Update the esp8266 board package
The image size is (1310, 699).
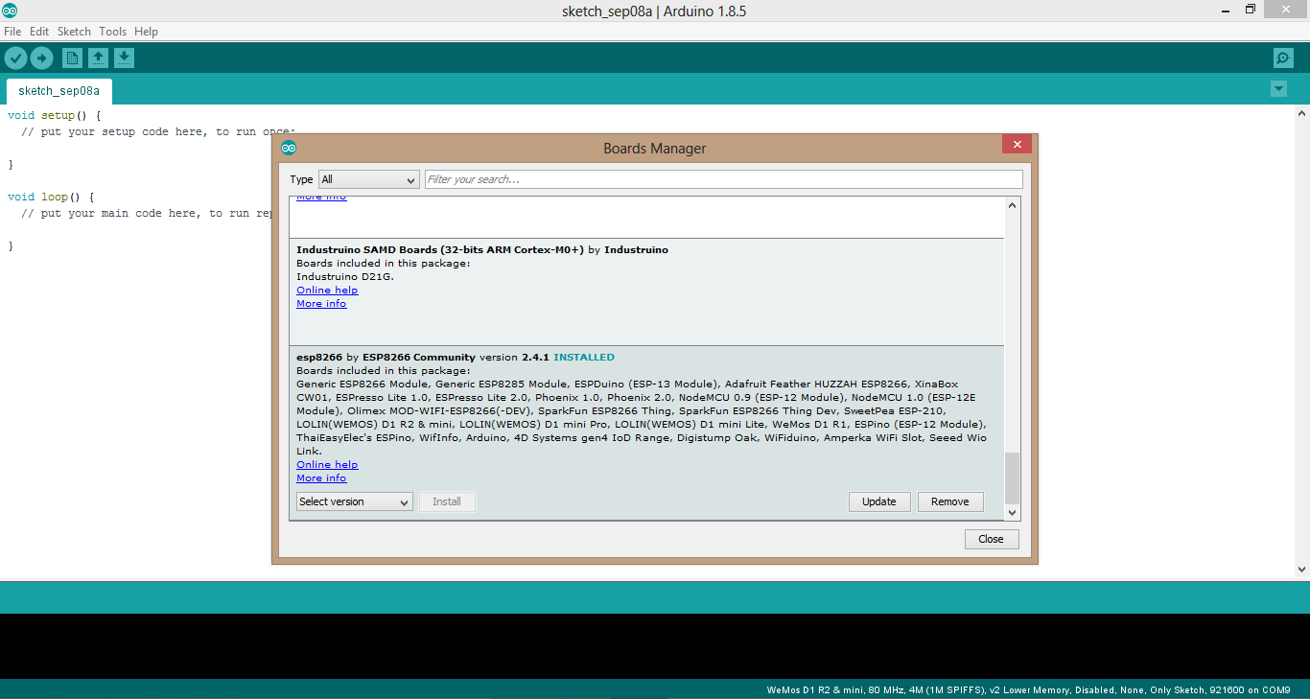click(878, 501)
